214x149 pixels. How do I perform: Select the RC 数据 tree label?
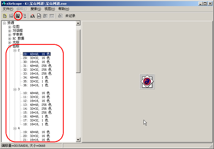point(18,38)
